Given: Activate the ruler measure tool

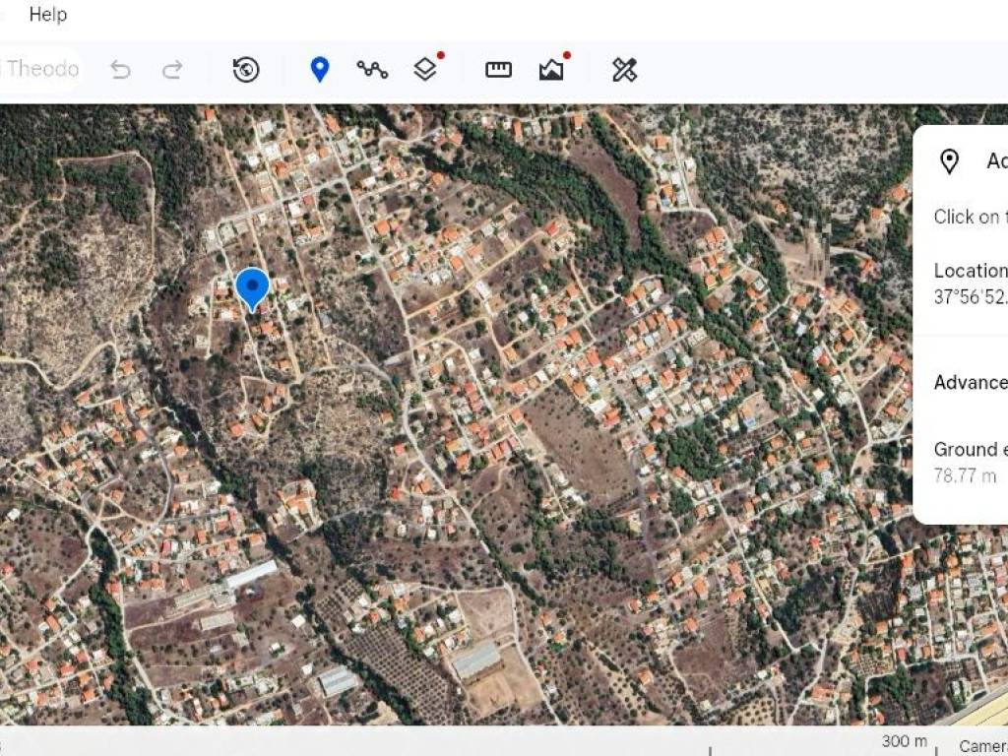Looking at the screenshot, I should [498, 69].
